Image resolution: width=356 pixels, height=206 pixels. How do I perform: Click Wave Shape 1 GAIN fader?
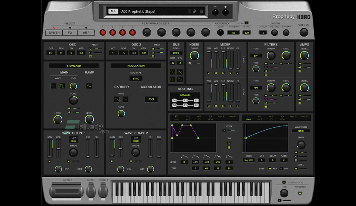(x=49, y=149)
